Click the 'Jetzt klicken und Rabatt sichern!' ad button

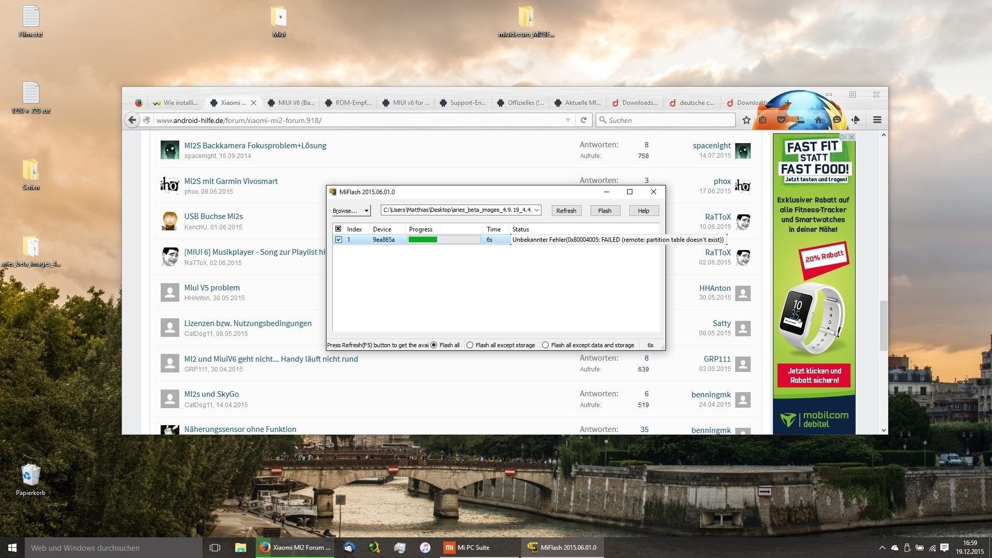coord(814,376)
